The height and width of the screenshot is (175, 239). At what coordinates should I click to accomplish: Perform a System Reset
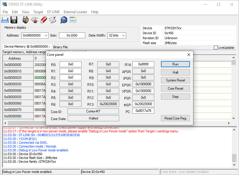click(x=175, y=80)
